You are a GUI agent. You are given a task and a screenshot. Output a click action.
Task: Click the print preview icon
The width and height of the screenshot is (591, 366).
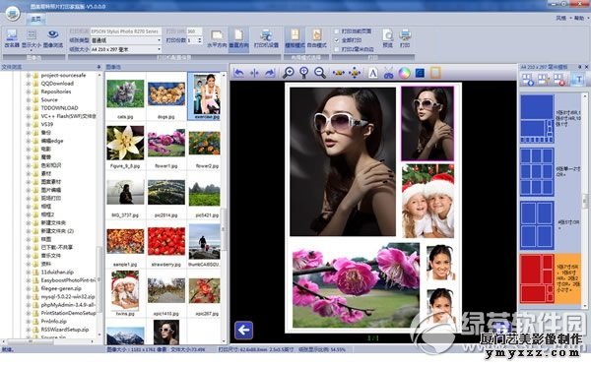click(x=387, y=38)
